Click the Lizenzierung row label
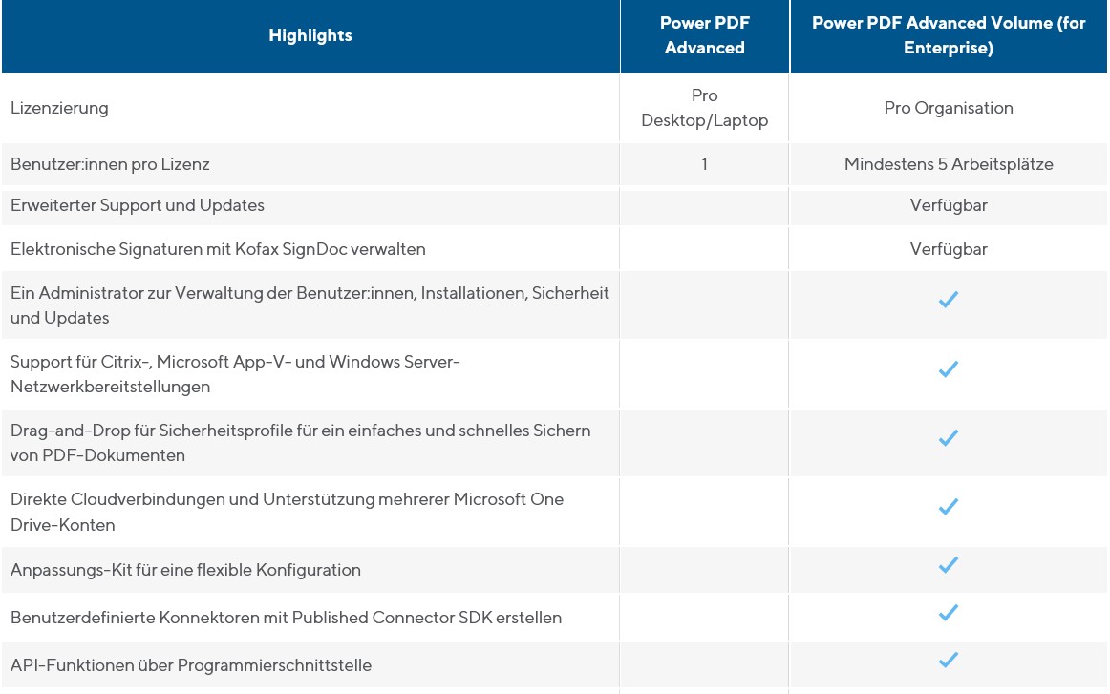Screen dimensions: 1110x694 [x=59, y=108]
